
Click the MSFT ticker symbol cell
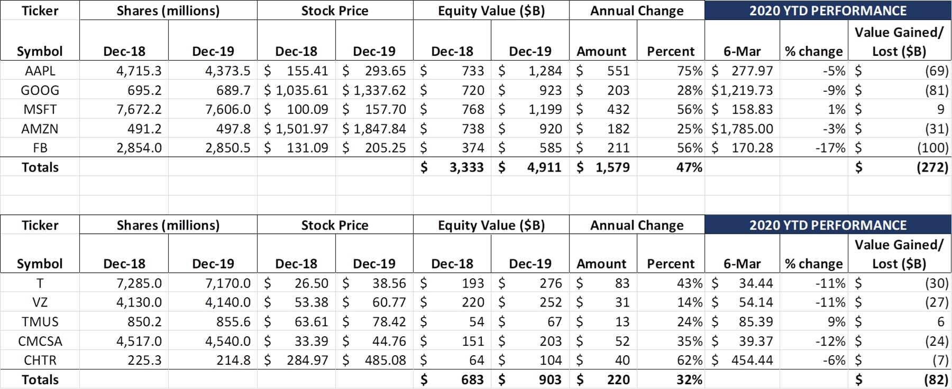[40, 109]
